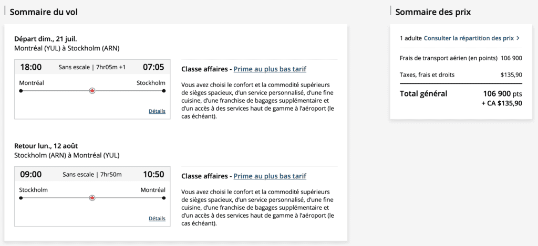This screenshot has height=246, width=538.
Task: Click the 'Taxes, frais et droits' amount $135,90
Action: point(511,75)
